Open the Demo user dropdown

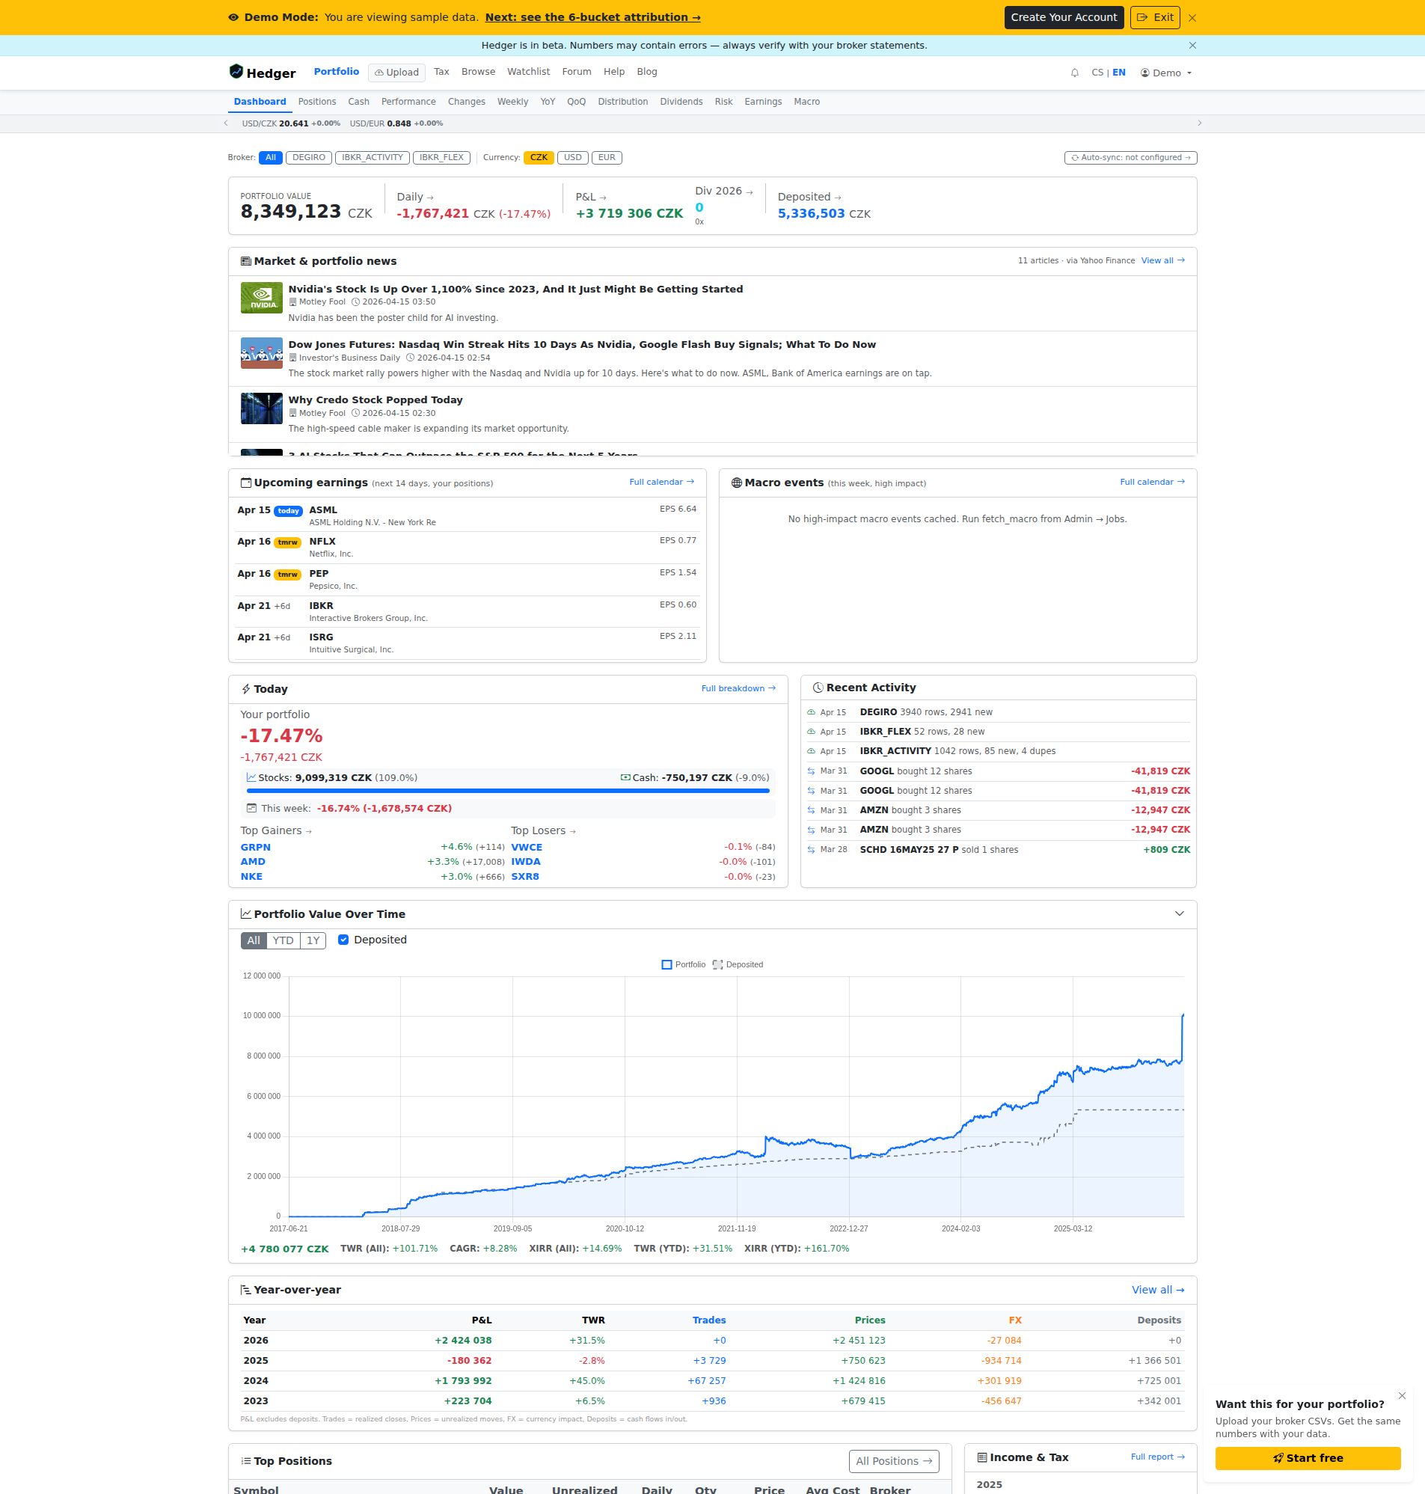point(1166,73)
